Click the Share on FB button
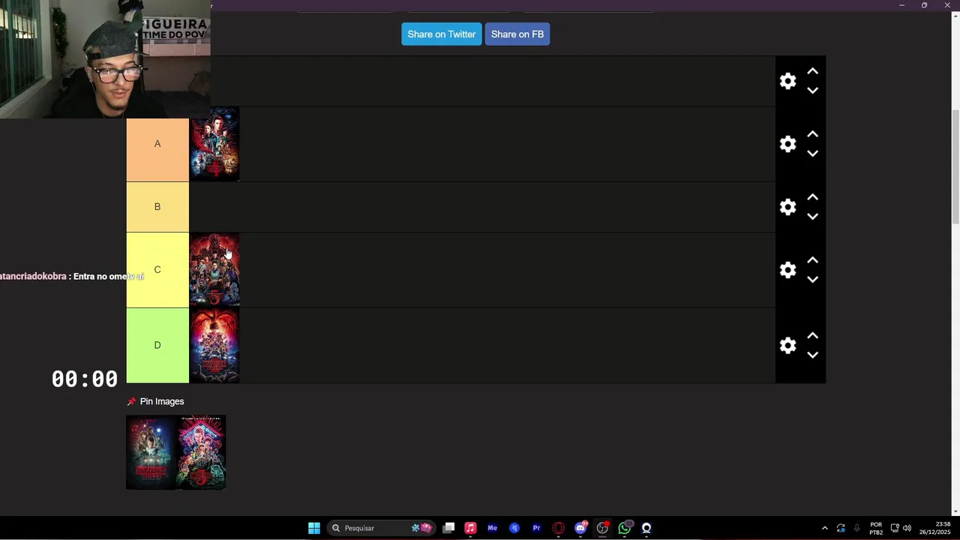The height and width of the screenshot is (540, 960). [517, 34]
